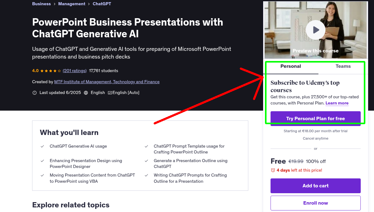The width and height of the screenshot is (374, 212).
Task: Open the 201 ratings link
Action: point(75,71)
